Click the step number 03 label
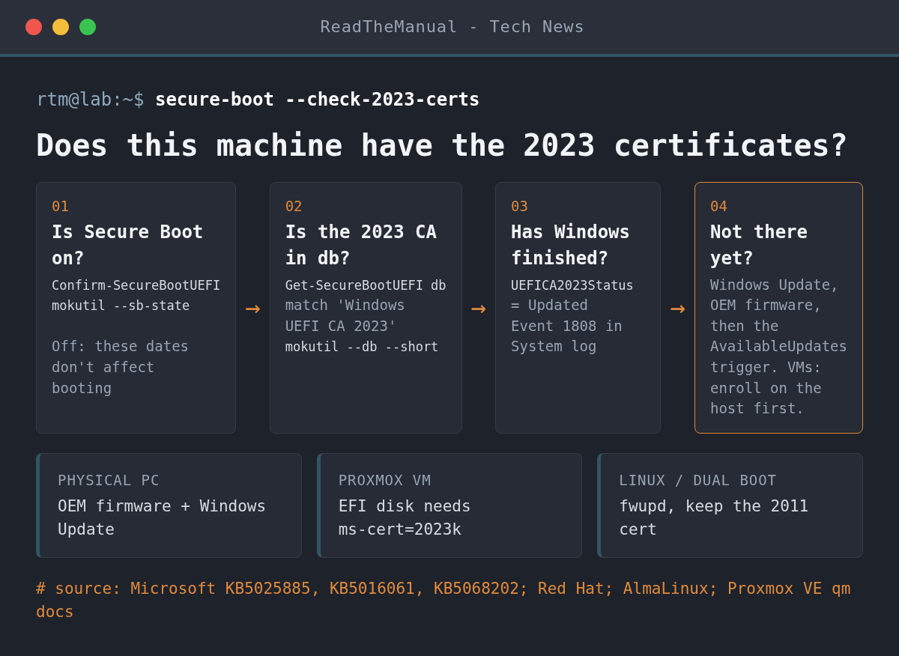Viewport: 899px width, 656px height. [x=519, y=206]
